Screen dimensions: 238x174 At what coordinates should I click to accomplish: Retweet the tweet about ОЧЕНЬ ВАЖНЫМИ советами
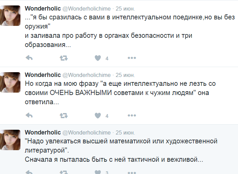click(64, 115)
